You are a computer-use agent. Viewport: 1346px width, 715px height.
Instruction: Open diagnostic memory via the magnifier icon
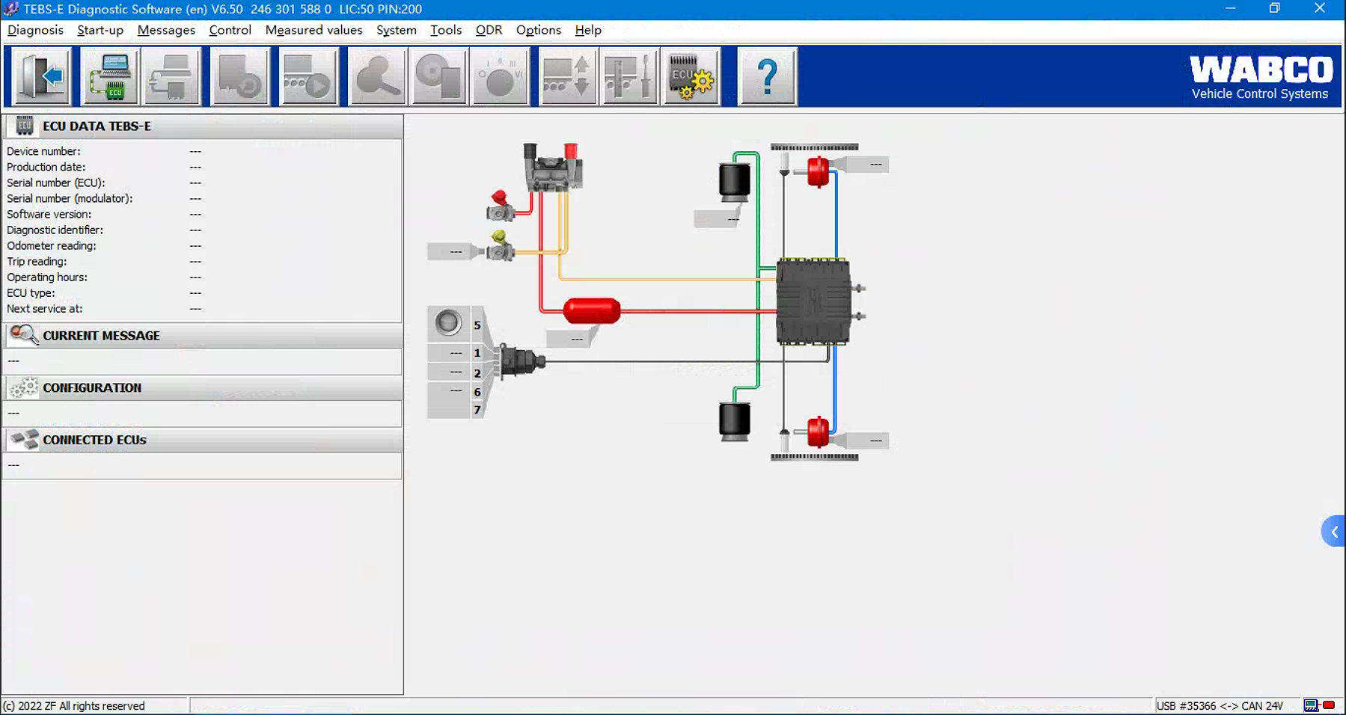(376, 76)
